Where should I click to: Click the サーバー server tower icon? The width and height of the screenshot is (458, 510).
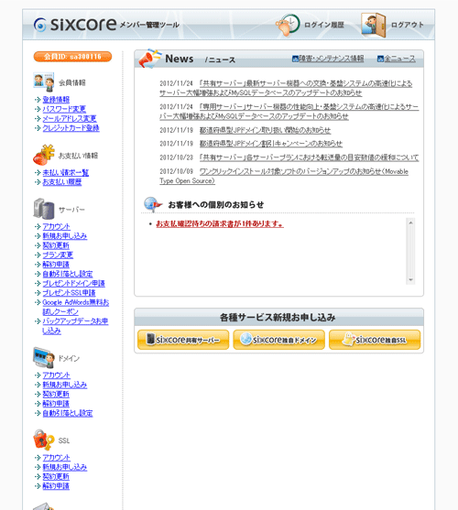tap(44, 209)
